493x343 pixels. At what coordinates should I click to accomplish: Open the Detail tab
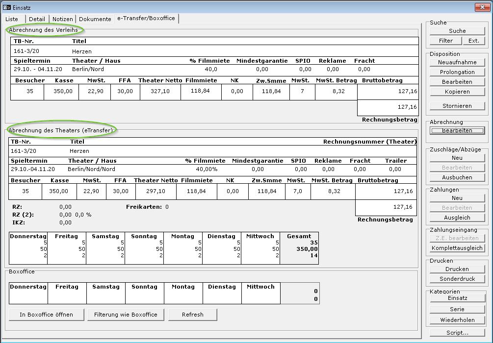[x=37, y=19]
